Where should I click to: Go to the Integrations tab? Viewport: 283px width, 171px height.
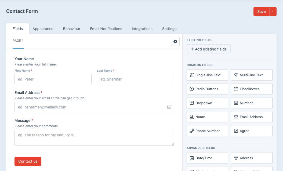142,29
